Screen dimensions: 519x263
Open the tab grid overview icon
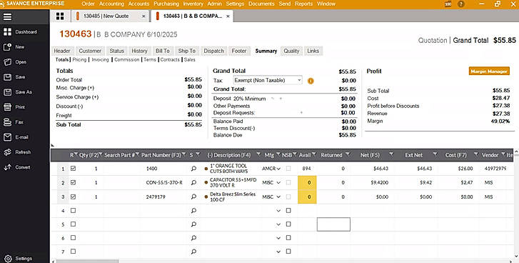pyautogui.click(x=60, y=16)
